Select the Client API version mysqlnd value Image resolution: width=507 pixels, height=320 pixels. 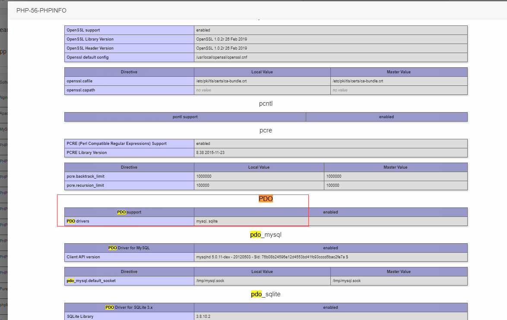(272, 257)
